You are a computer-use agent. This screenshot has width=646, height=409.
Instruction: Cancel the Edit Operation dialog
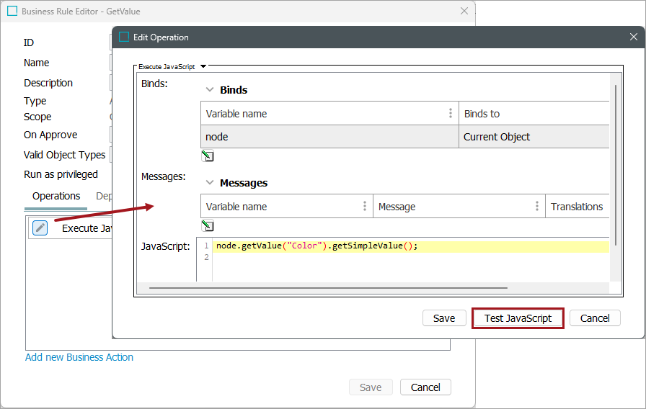tap(595, 318)
